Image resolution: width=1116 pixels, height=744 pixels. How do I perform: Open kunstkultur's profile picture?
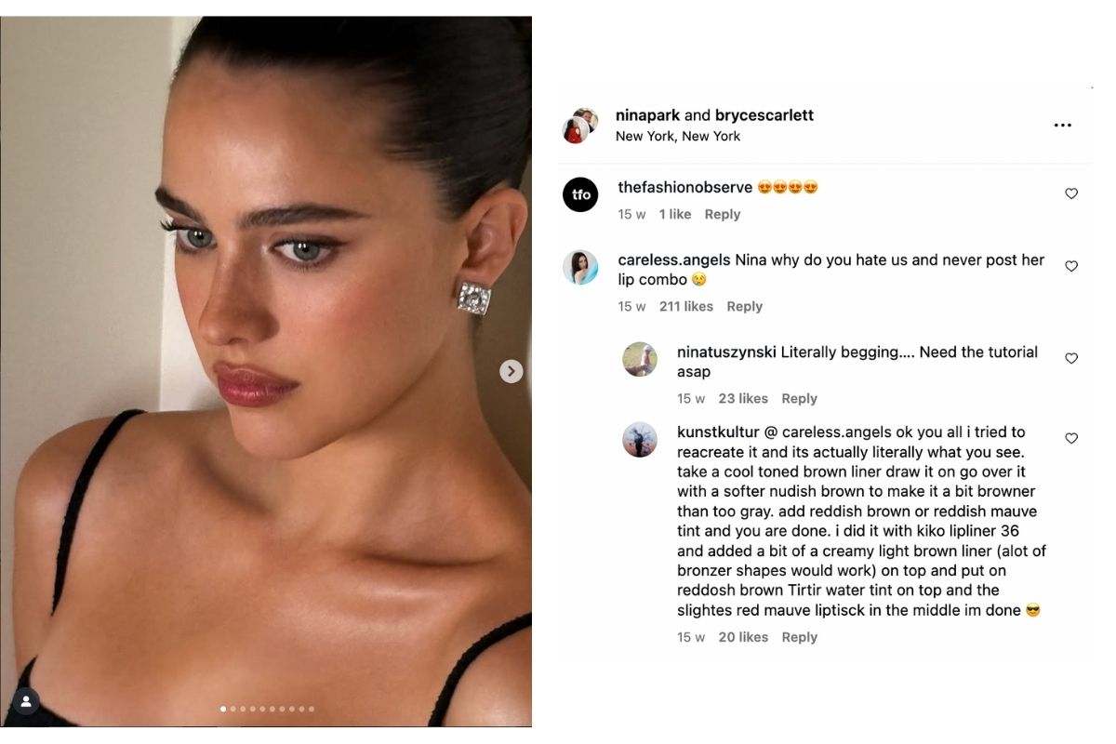(x=640, y=439)
